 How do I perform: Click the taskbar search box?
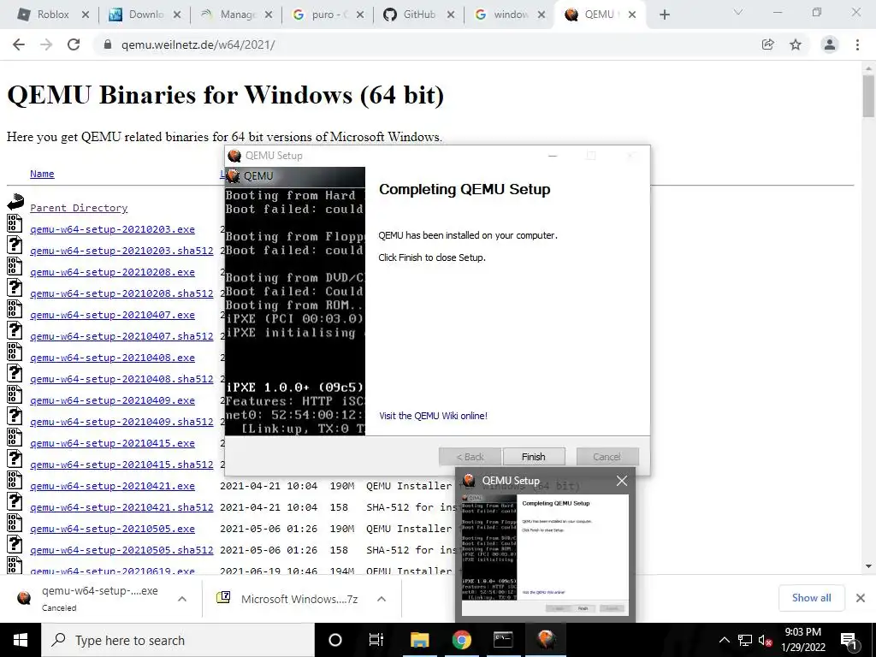coord(178,640)
